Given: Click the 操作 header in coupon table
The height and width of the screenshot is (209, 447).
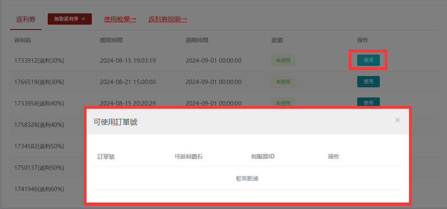Looking at the screenshot, I should [363, 40].
